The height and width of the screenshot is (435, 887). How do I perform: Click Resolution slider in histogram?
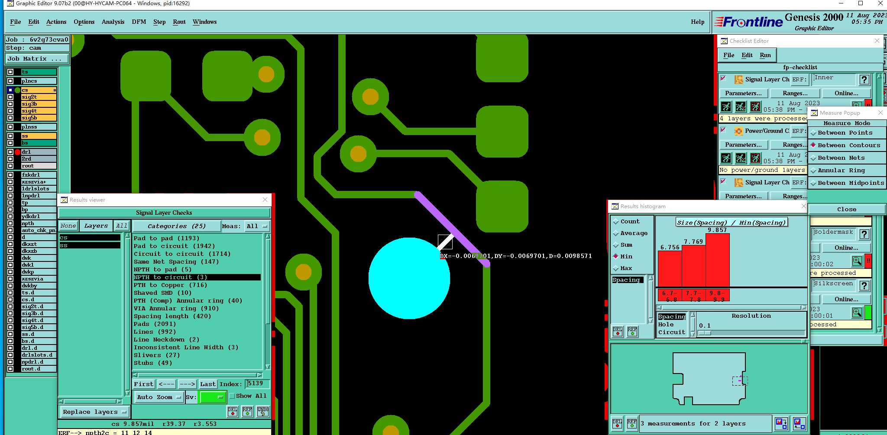(751, 333)
